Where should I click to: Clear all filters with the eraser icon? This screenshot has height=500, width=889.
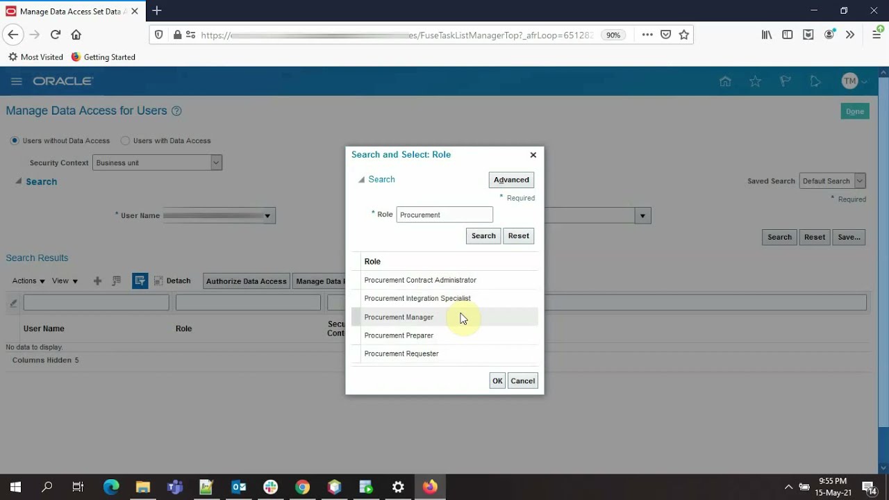(x=13, y=303)
